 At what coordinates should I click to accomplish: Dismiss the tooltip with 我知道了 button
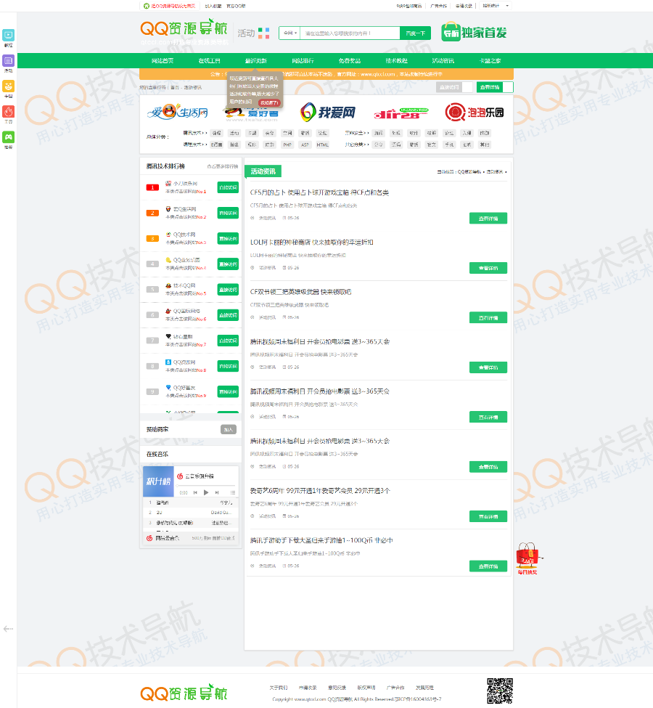269,103
